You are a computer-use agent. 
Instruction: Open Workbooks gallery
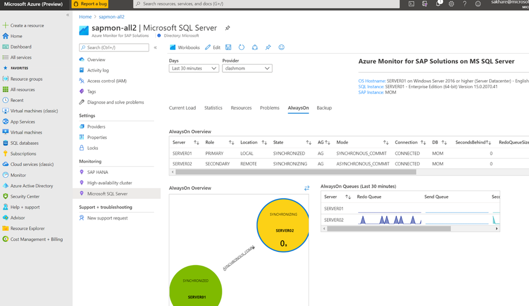click(185, 47)
